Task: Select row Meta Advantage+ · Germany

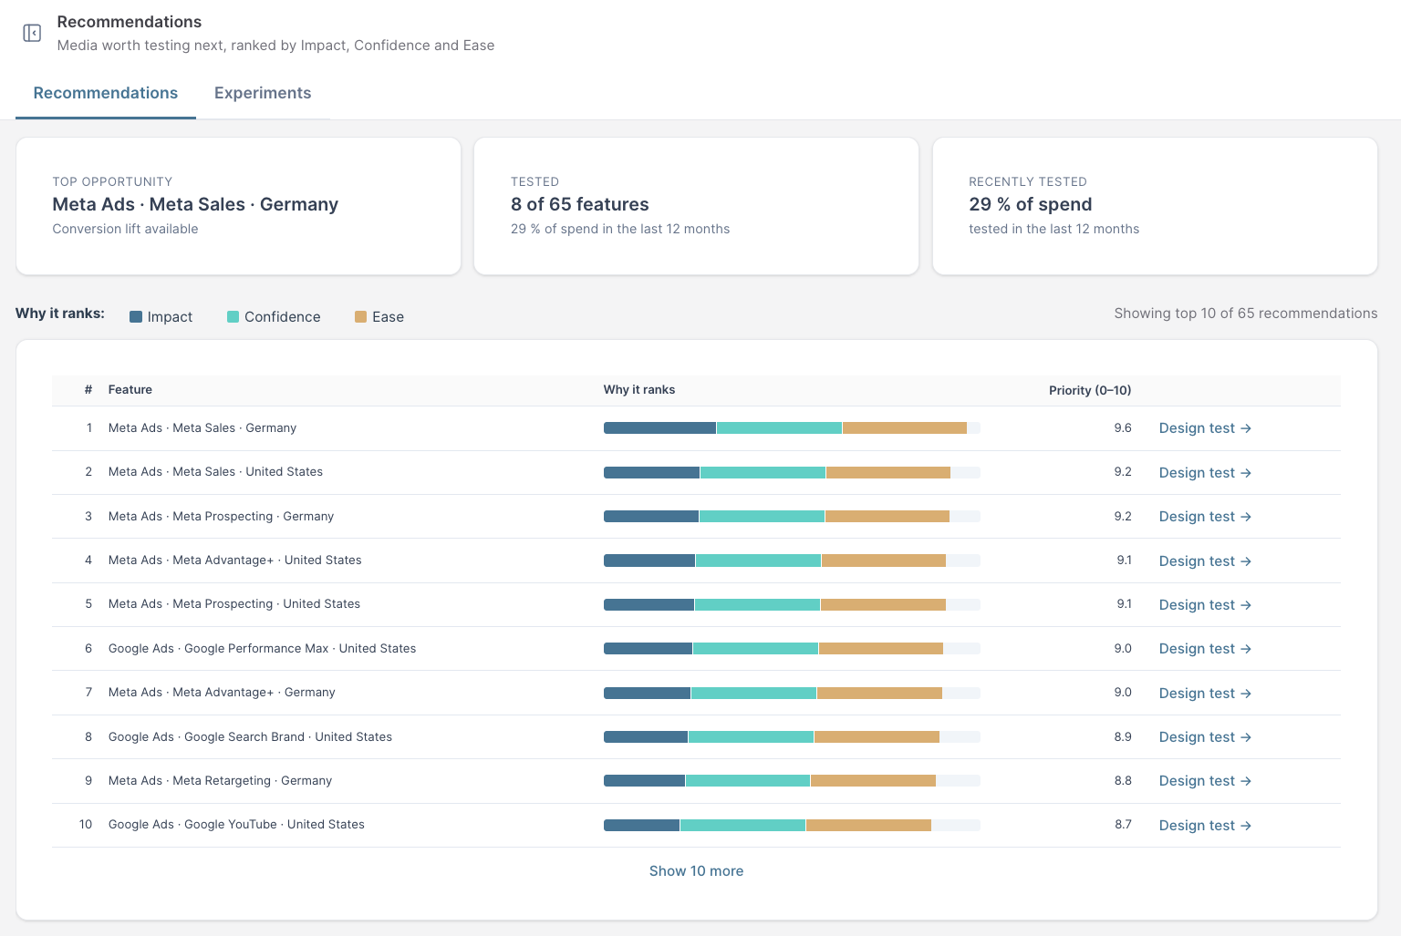Action: coord(696,693)
